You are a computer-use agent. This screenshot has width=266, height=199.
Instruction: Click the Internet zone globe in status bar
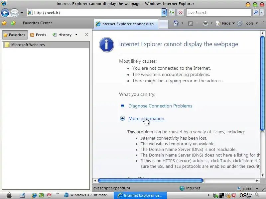point(182,188)
